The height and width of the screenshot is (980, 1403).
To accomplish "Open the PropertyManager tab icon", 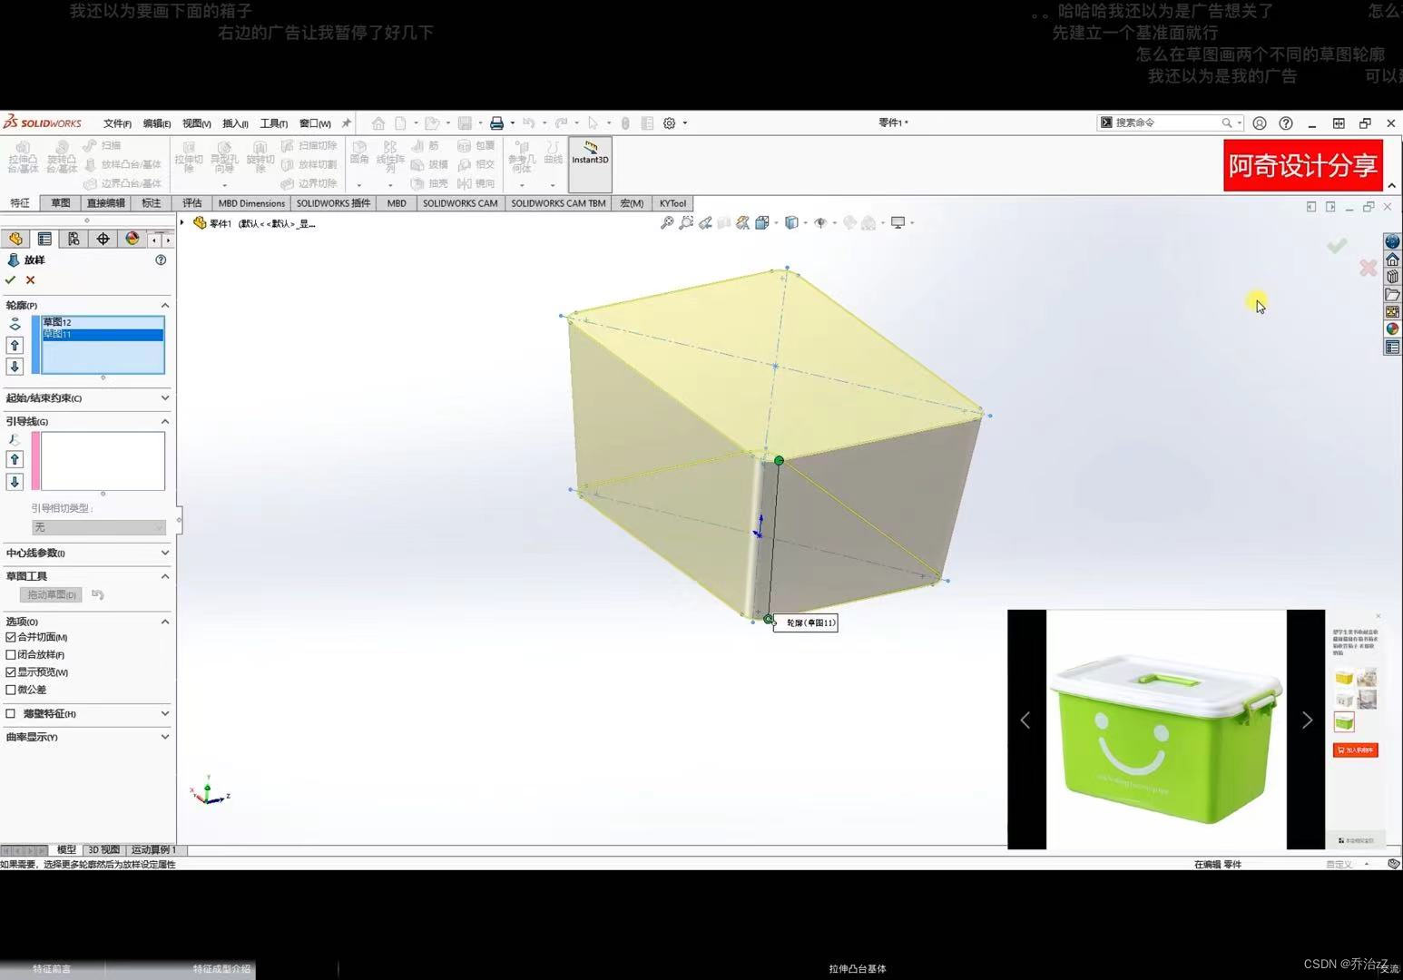I will pos(44,239).
